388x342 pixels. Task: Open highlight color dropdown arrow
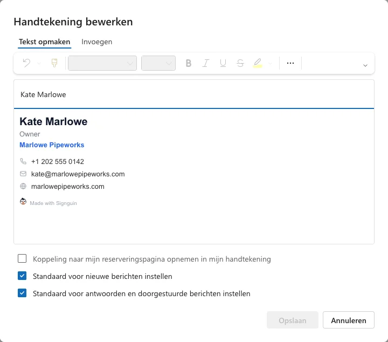coord(270,64)
